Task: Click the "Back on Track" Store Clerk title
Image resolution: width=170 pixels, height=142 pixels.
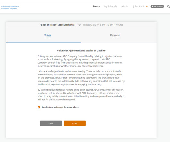Action: point(57,25)
